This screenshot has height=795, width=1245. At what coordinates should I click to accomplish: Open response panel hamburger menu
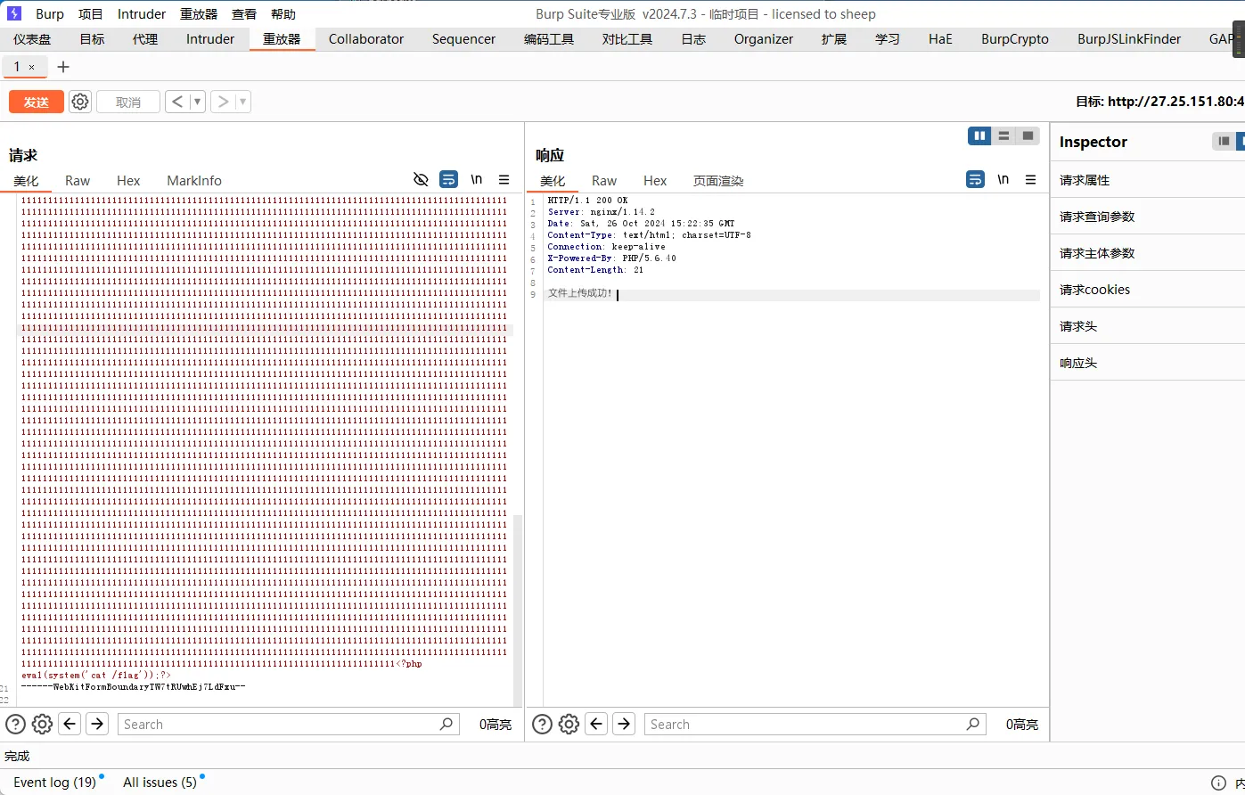click(1031, 180)
